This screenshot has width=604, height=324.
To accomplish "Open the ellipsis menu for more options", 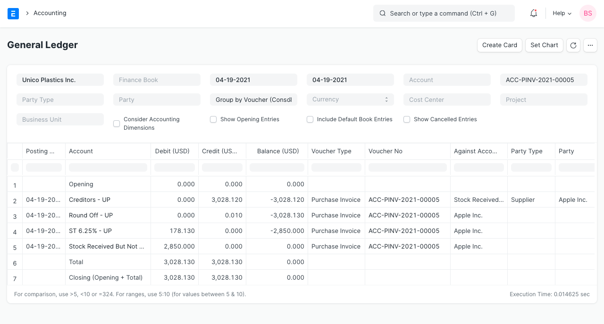I will coord(590,45).
